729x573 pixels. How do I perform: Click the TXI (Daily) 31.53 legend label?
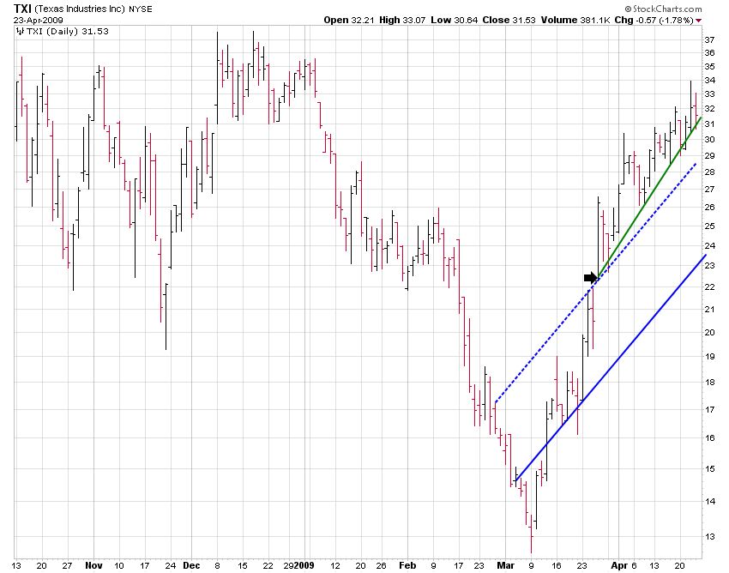[68, 31]
